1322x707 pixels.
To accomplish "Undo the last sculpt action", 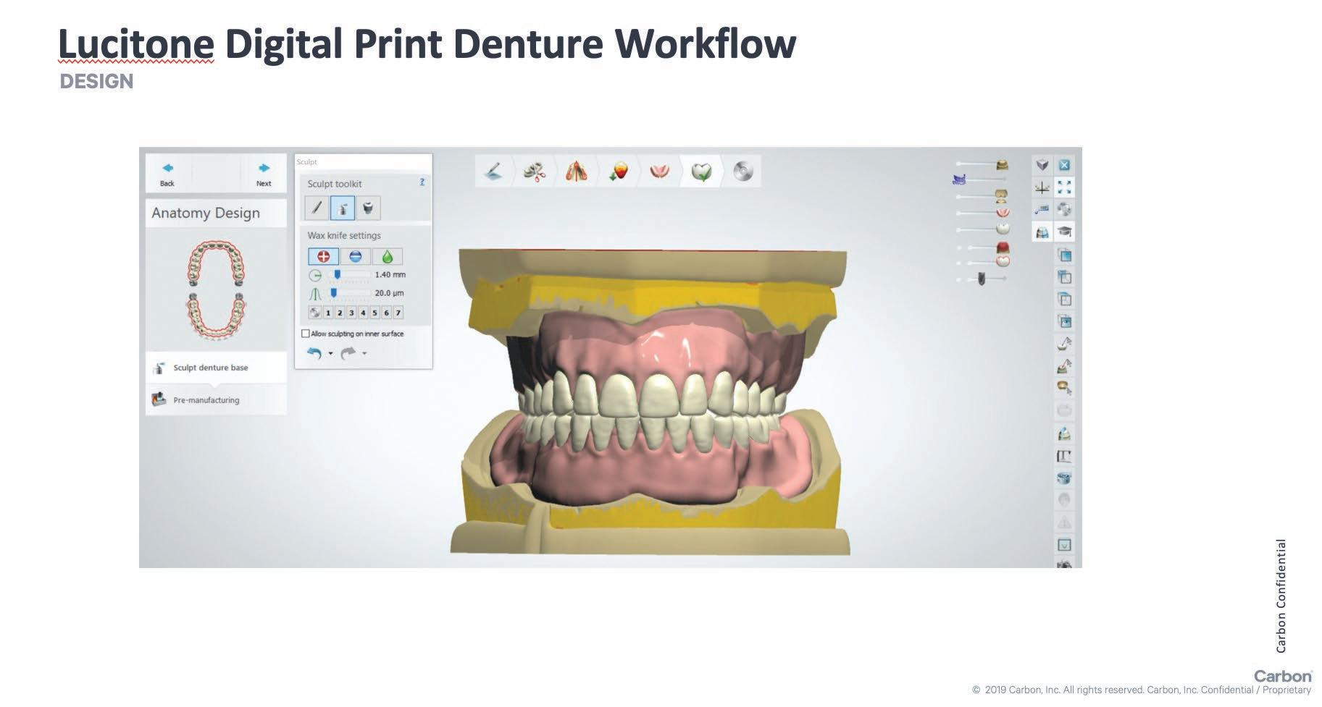I will coord(314,353).
